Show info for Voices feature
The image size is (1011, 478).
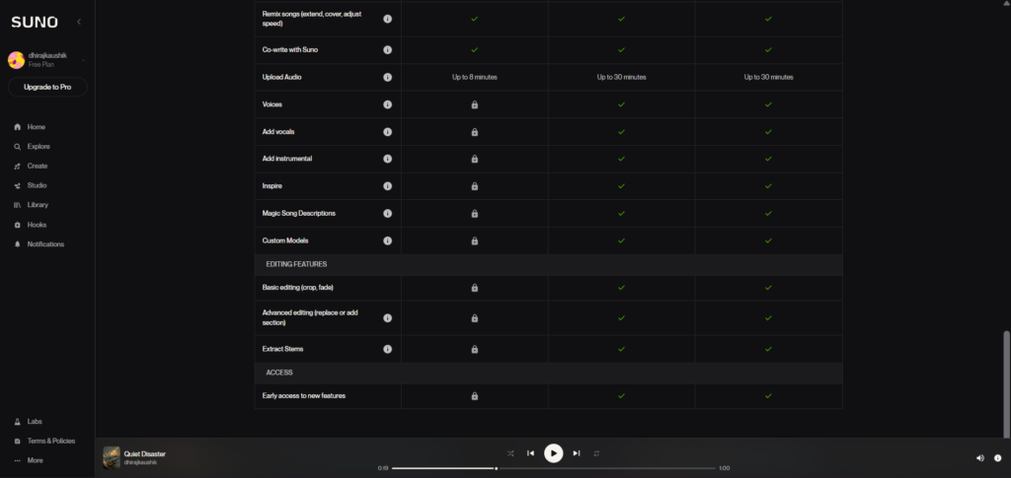click(387, 104)
